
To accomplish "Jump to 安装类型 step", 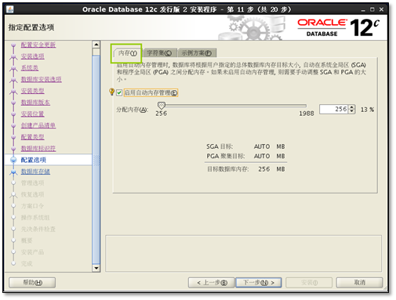I will [32, 91].
